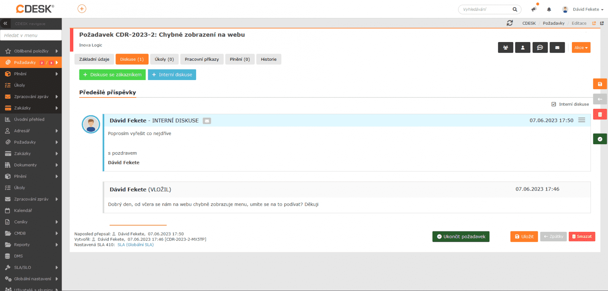608x291 pixels.
Task: Click the dark envelope icon button
Action: click(x=557, y=47)
